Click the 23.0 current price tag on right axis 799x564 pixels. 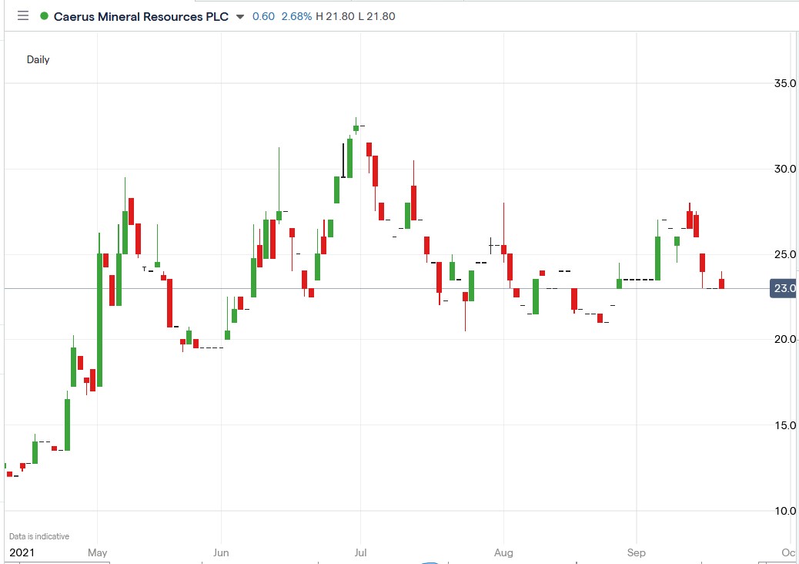click(784, 287)
